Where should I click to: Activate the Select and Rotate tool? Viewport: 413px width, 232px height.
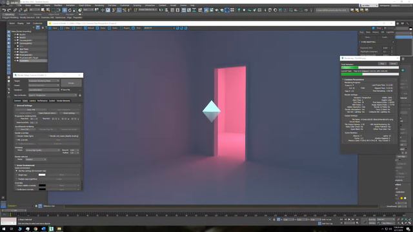tap(70, 10)
